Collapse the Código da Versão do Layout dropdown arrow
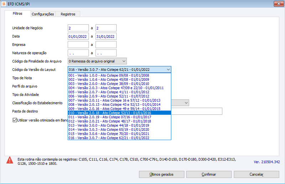The image size is (285, 184). tap(168, 69)
